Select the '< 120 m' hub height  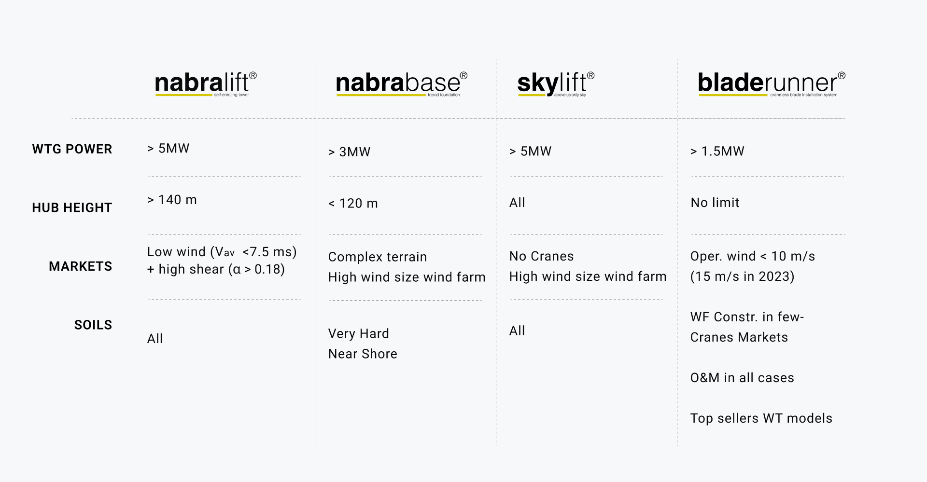[x=353, y=203]
